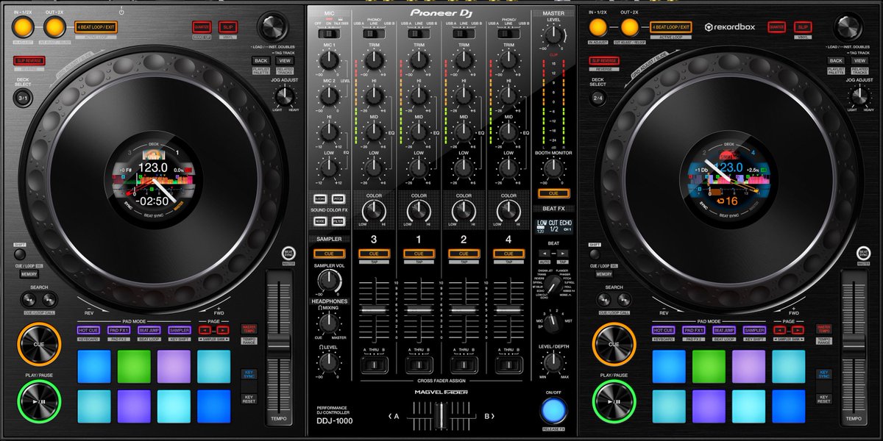Click the MASTER LEVEL knob

[553, 34]
